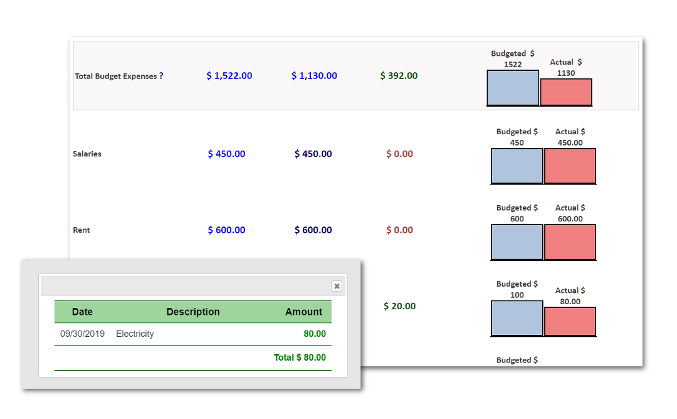Close the Electricity transaction details popup
The width and height of the screenshot is (677, 419).
coord(337,285)
